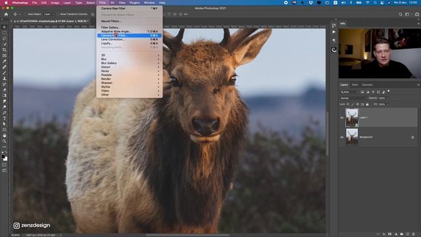Expand the Sharpen filter submenu
Image resolution: width=421 pixels, height=237 pixels.
(x=129, y=83)
